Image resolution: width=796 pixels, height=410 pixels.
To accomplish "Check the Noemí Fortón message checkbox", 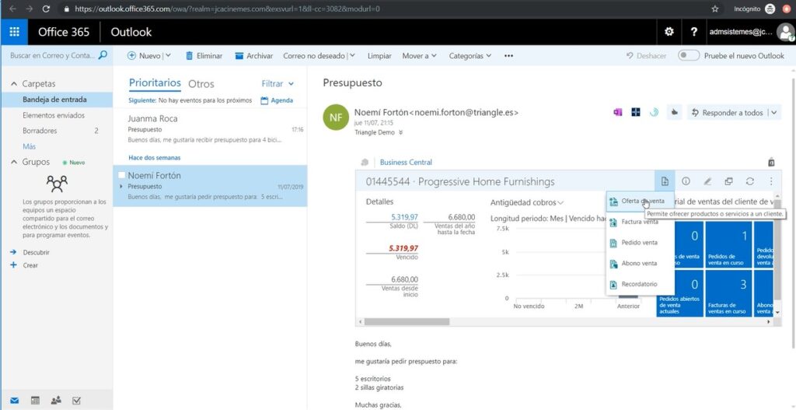I will [x=121, y=176].
